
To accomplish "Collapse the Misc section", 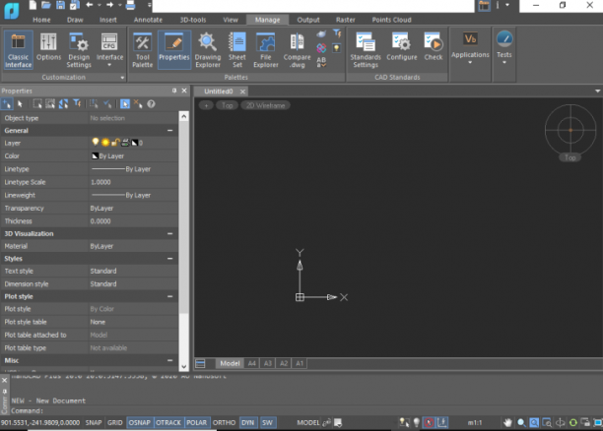I will click(x=170, y=360).
